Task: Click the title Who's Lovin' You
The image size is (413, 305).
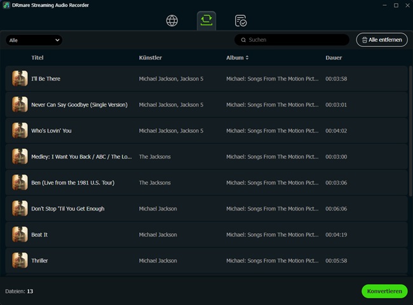Action: click(51, 131)
